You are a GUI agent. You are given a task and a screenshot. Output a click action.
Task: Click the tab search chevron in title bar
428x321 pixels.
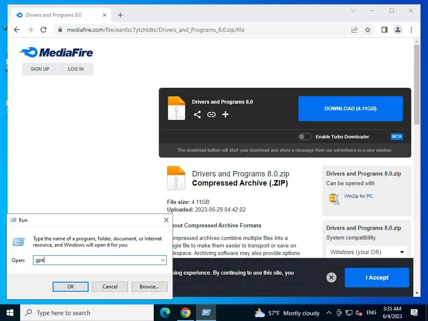click(x=353, y=10)
